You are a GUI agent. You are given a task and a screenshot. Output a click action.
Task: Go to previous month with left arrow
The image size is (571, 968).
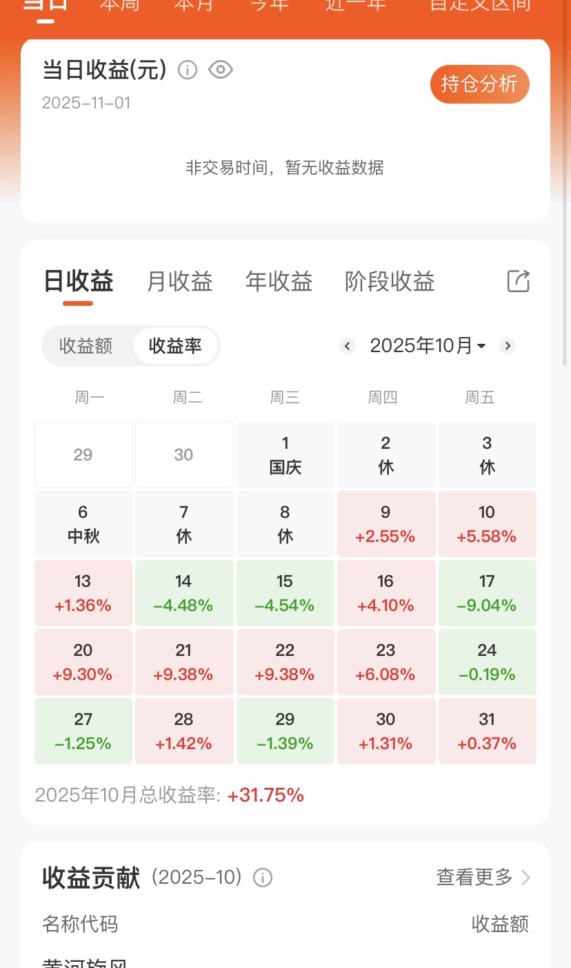click(348, 346)
